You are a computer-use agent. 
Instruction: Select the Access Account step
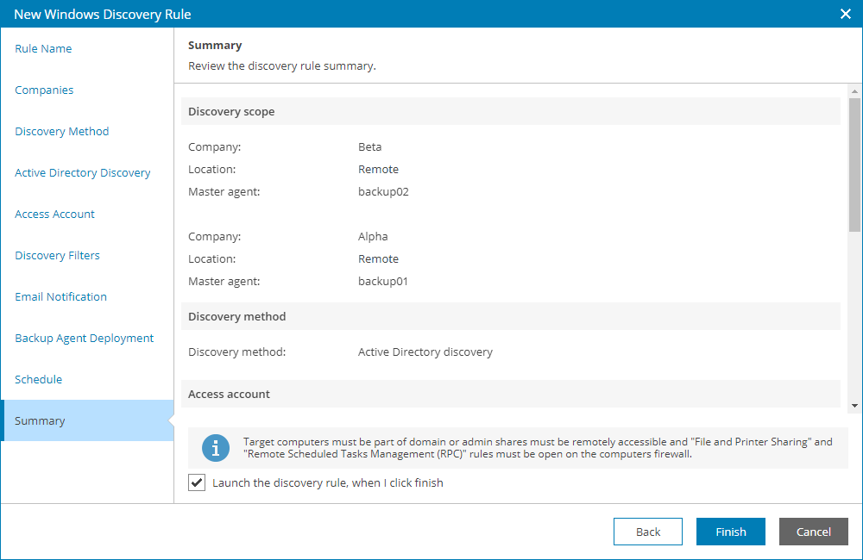[x=54, y=214]
